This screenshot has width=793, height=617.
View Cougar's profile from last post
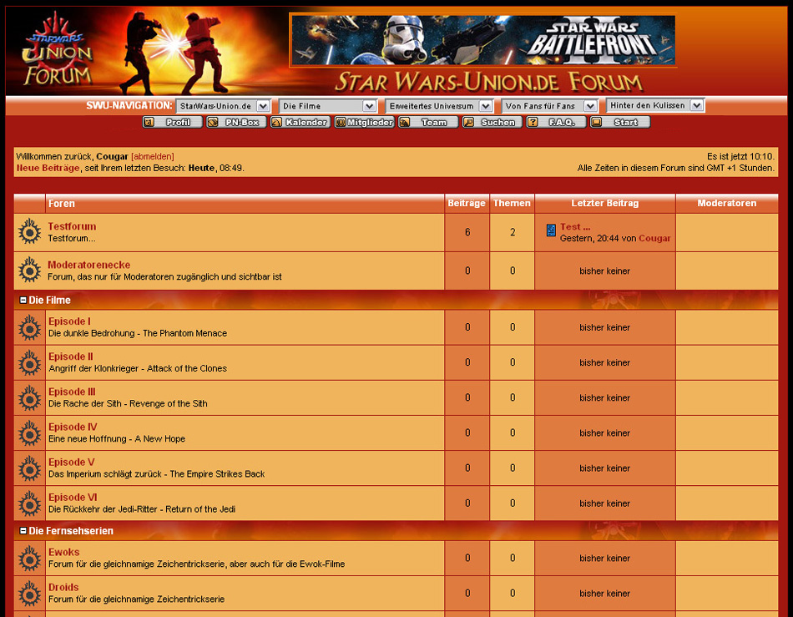click(654, 238)
